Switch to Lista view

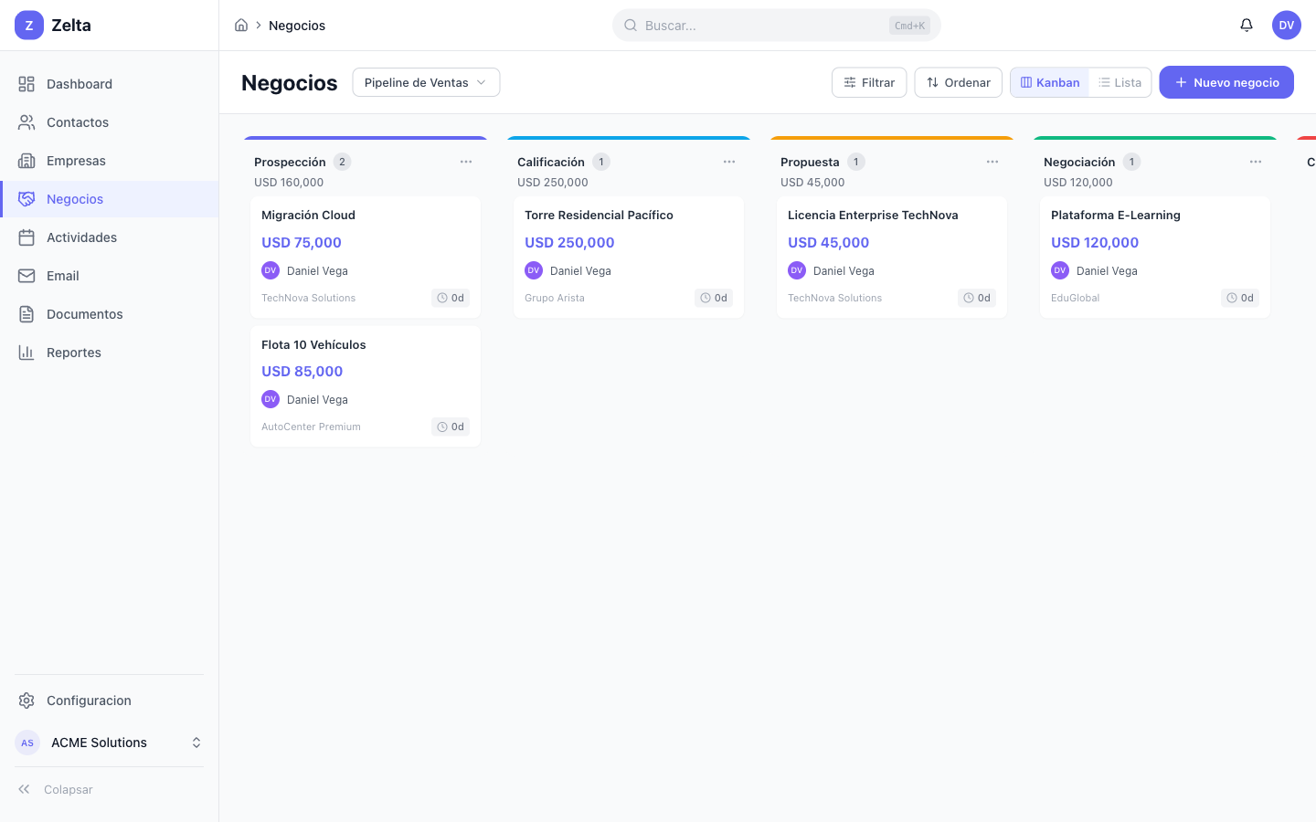(x=1120, y=82)
